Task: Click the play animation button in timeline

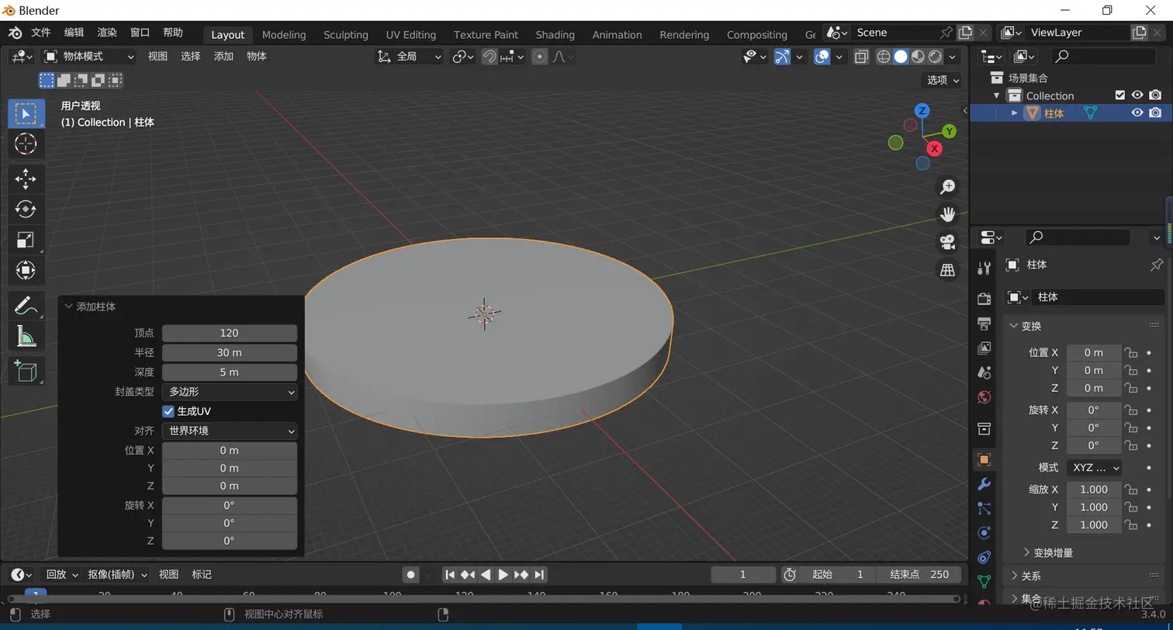Action: coord(503,574)
